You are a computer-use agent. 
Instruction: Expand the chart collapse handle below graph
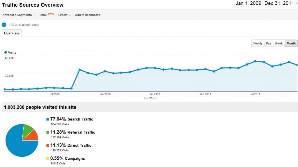coord(151,98)
